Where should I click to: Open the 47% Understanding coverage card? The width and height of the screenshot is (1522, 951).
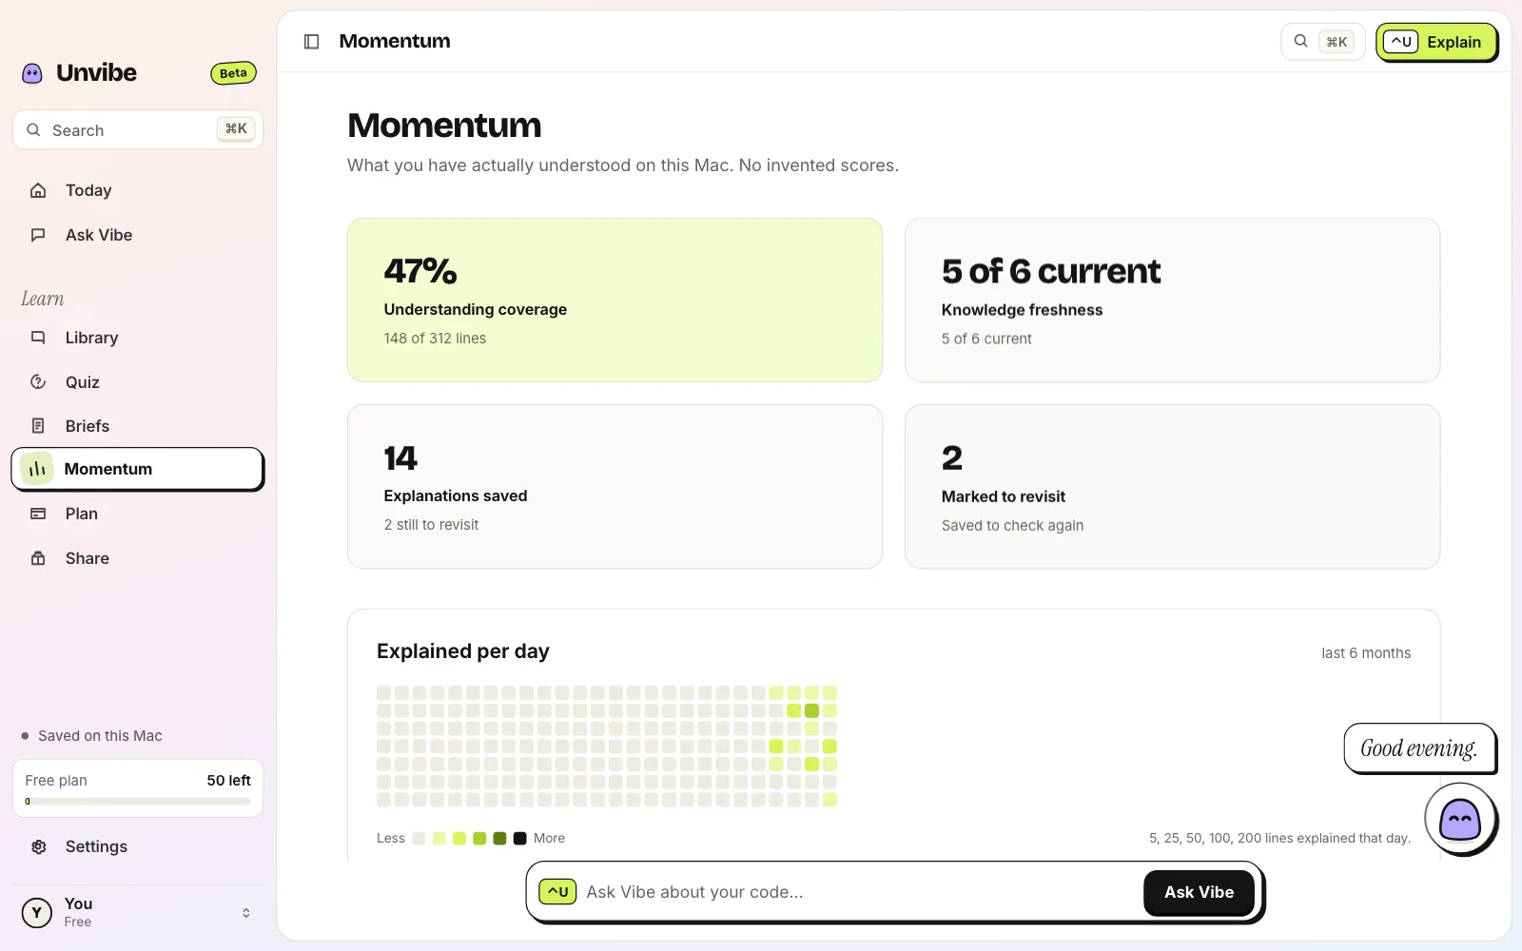[615, 301]
